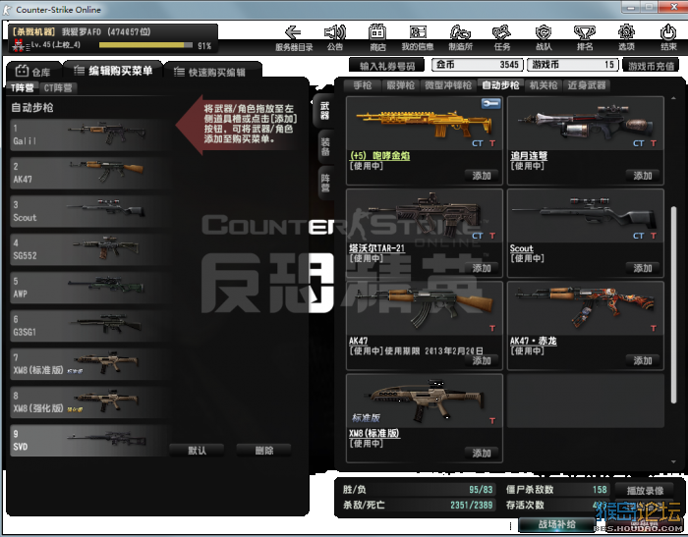The image size is (688, 537).
Task: Select Galil slot 1 in buy list
Action: (90, 134)
